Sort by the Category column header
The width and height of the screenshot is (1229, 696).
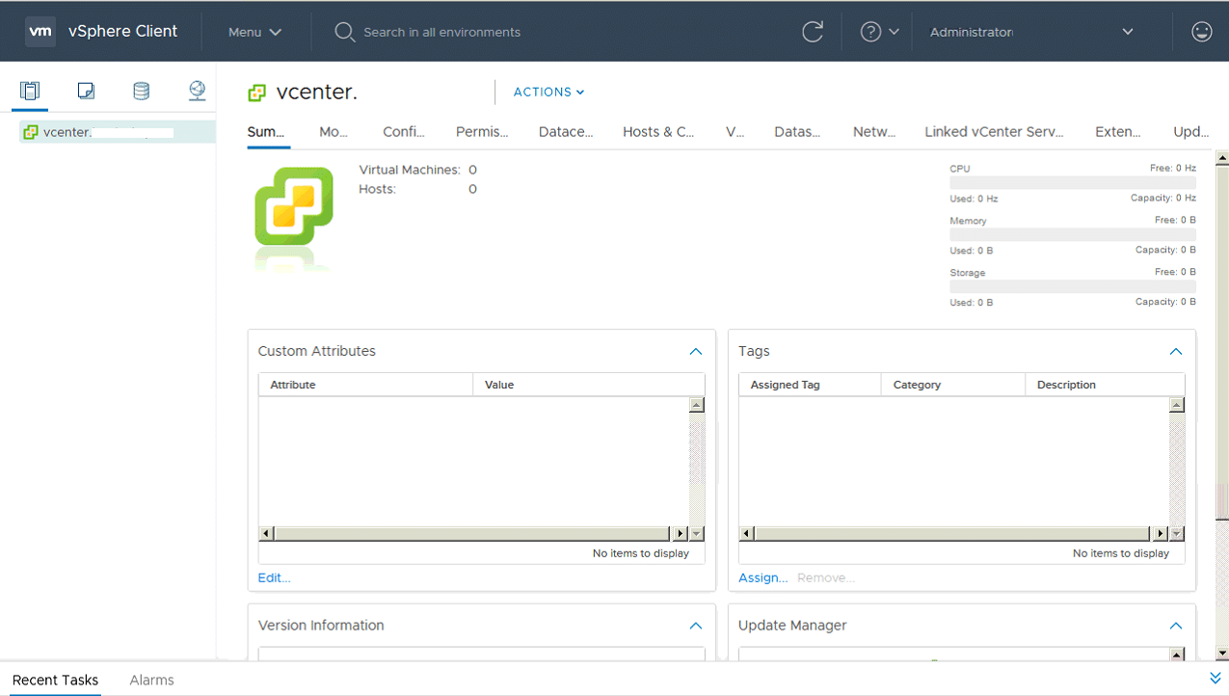(953, 385)
